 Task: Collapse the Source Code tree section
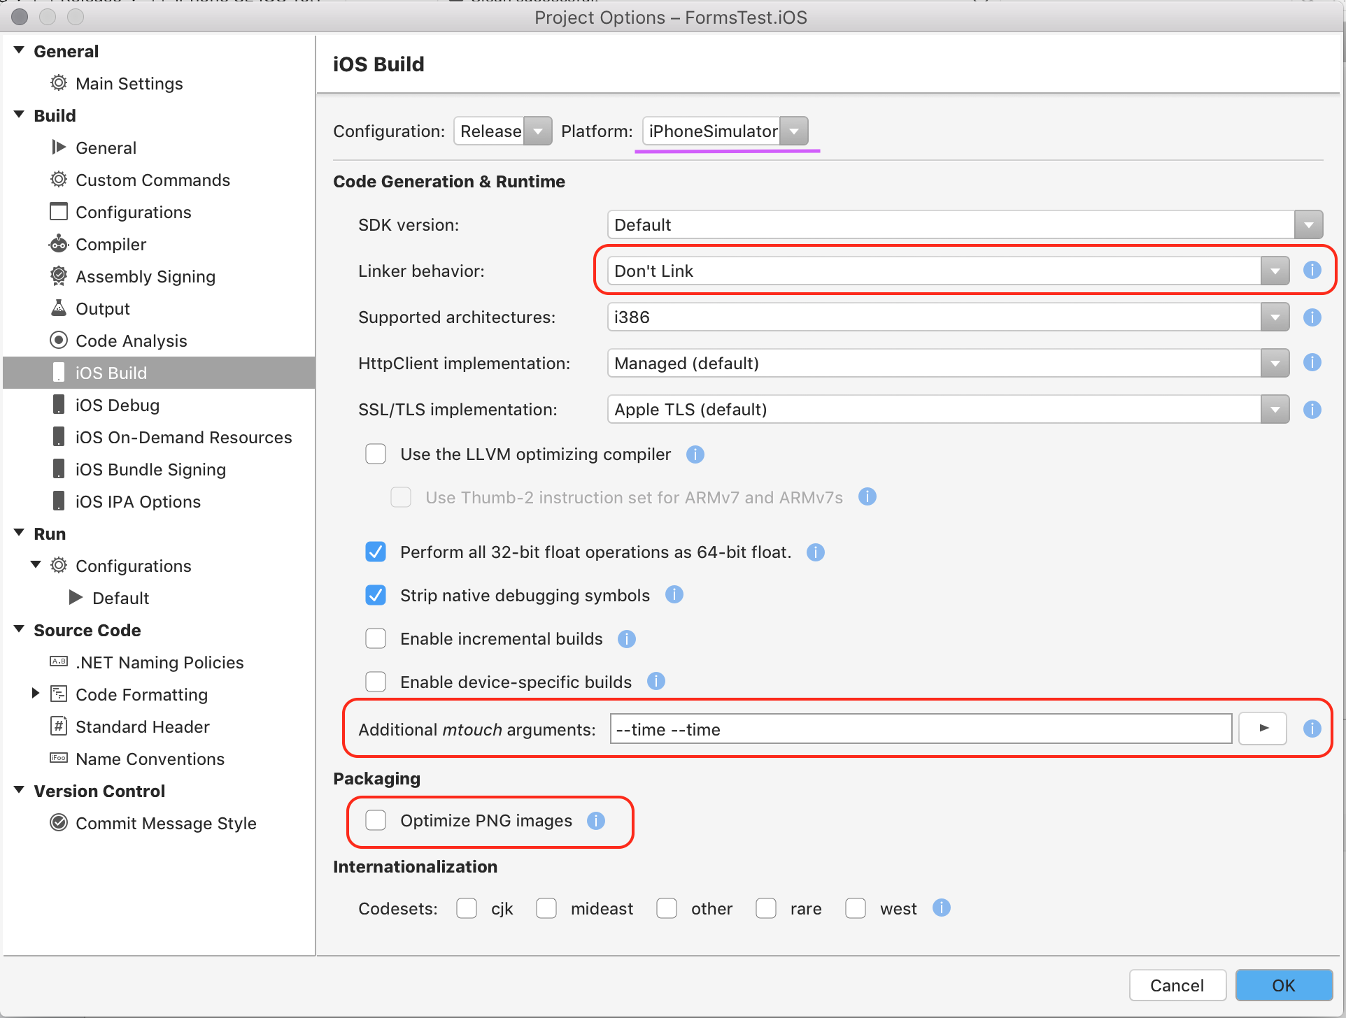point(19,630)
